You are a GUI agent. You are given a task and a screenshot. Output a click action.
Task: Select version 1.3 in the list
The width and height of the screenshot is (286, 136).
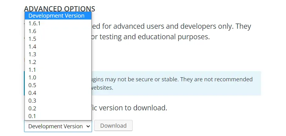pos(58,54)
